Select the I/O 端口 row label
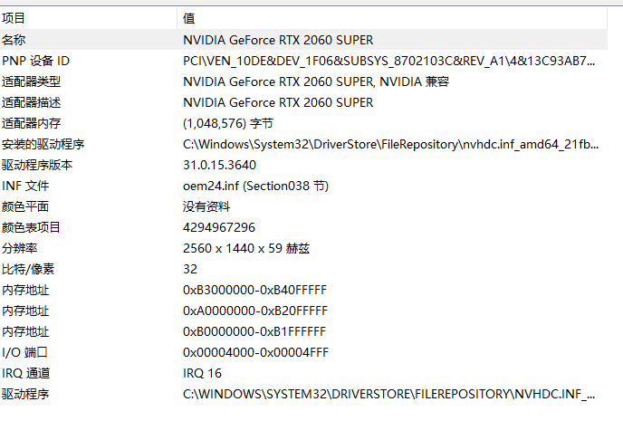The width and height of the screenshot is (623, 421). click(x=24, y=352)
